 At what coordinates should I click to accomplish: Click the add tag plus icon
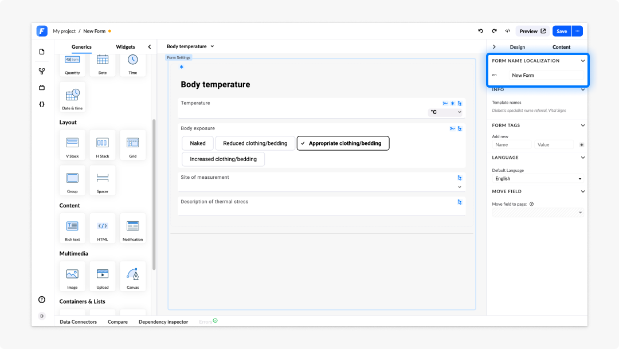(582, 145)
